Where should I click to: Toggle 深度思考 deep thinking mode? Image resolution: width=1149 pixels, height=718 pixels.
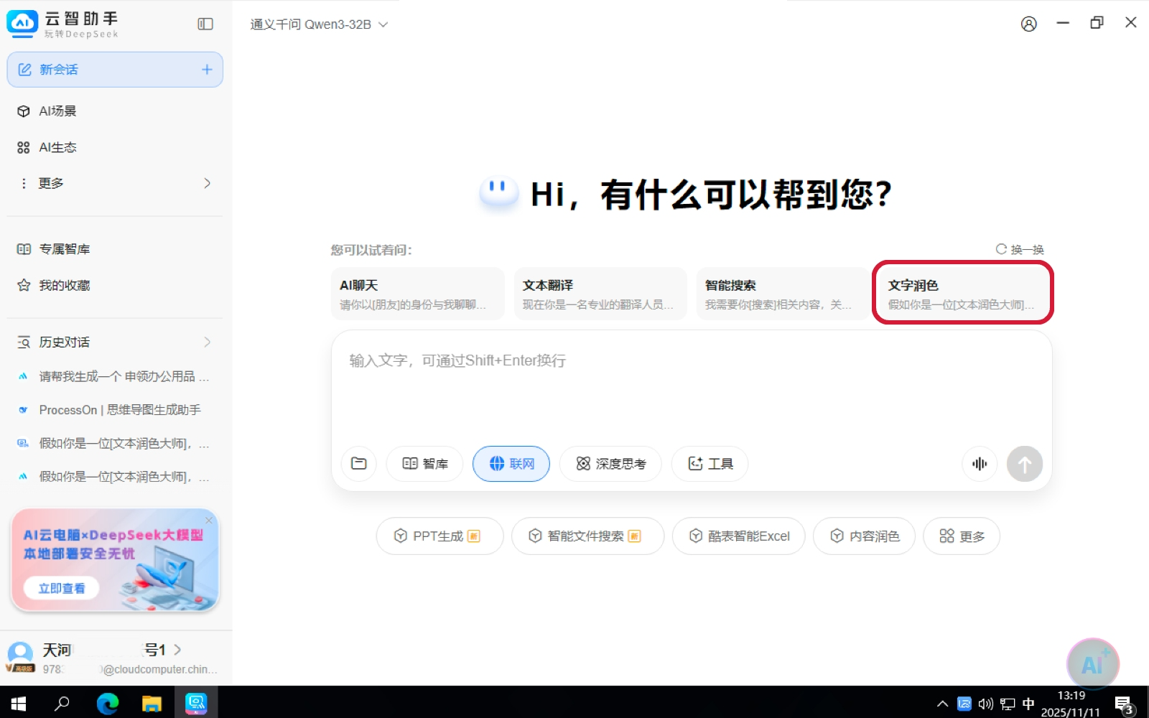coord(610,464)
